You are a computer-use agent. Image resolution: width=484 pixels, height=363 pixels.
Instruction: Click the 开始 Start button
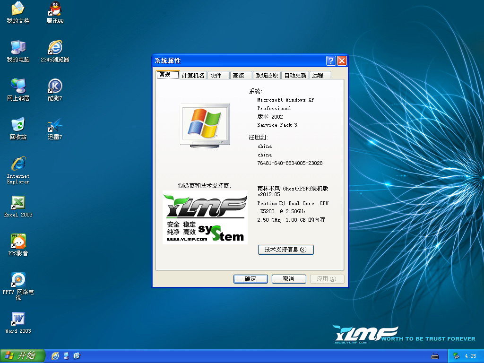tap(22, 356)
